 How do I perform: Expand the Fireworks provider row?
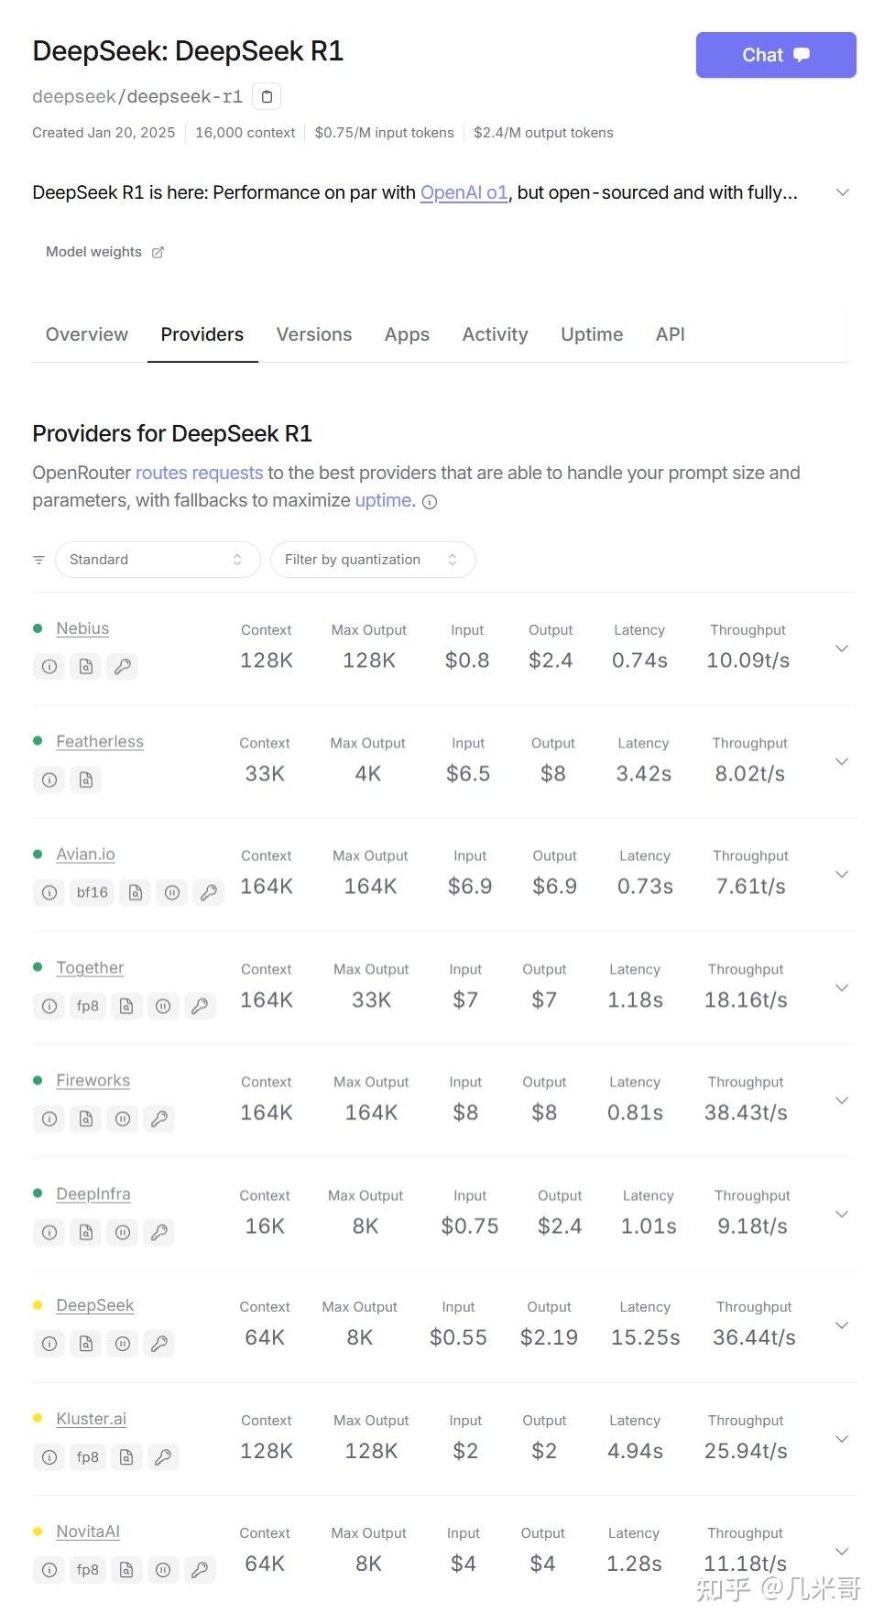(x=841, y=1100)
